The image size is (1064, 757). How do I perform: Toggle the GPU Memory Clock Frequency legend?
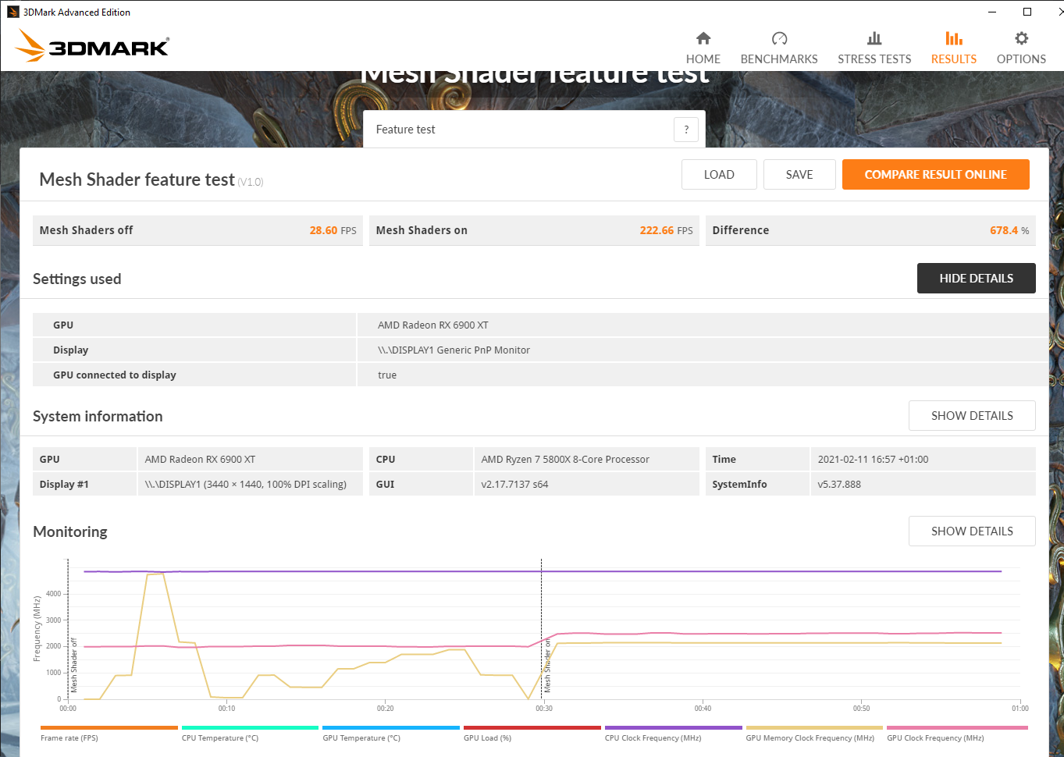tap(814, 734)
